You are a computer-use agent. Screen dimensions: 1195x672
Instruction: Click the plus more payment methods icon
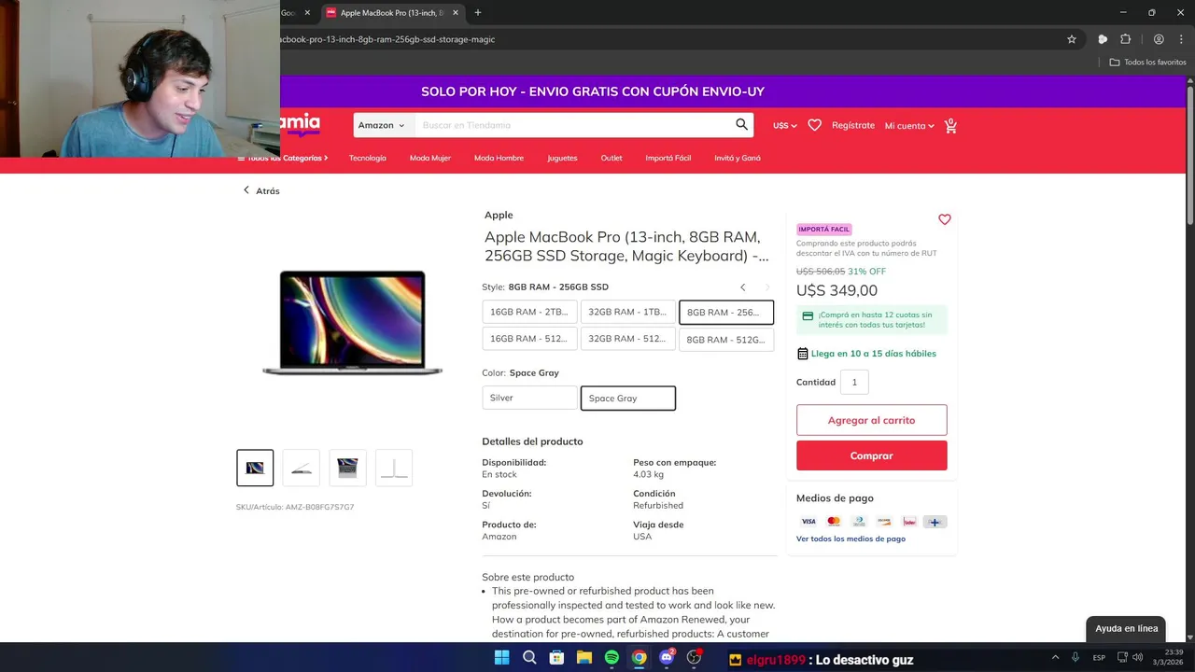point(935,522)
